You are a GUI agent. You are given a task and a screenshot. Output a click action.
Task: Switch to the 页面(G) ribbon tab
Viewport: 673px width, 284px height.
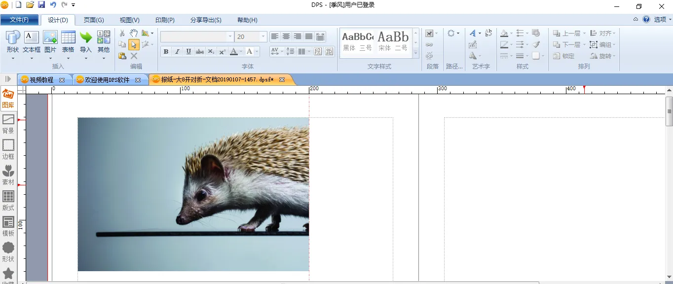click(x=94, y=20)
